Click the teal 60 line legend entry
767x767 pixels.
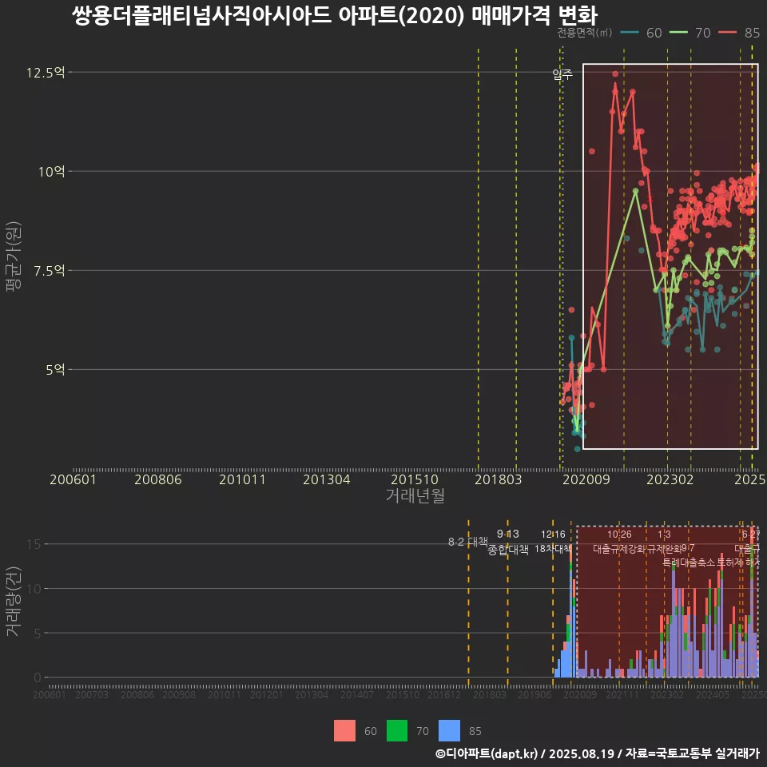click(x=642, y=33)
